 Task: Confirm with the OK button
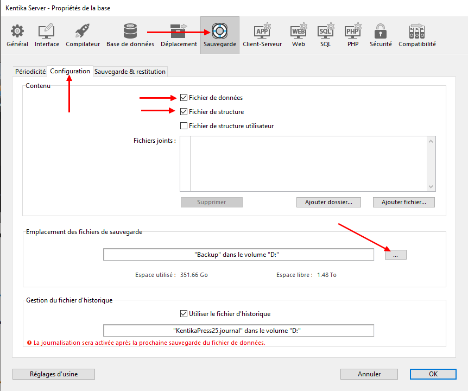[433, 374]
